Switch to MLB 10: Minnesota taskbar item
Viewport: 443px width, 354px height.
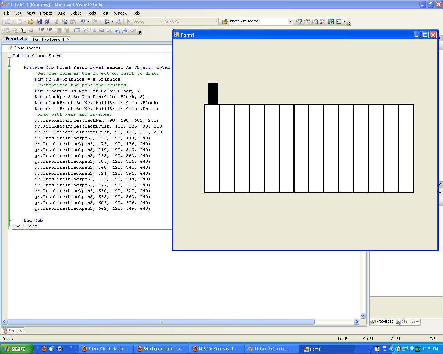point(216,349)
